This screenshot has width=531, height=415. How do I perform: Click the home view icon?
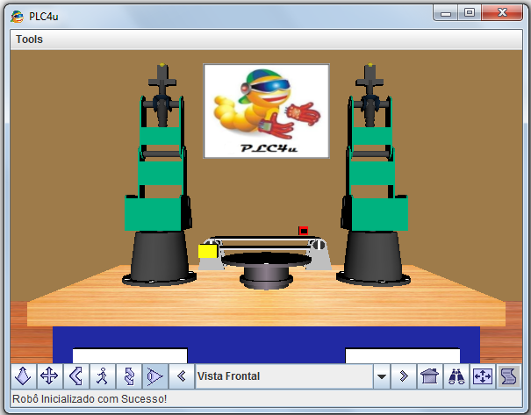click(x=429, y=376)
